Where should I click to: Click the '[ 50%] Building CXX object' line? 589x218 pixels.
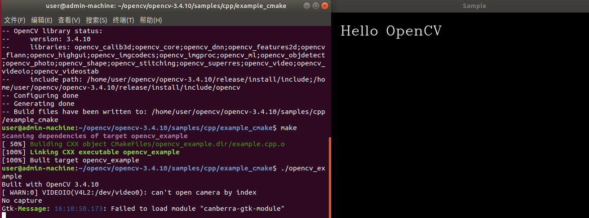(143, 144)
